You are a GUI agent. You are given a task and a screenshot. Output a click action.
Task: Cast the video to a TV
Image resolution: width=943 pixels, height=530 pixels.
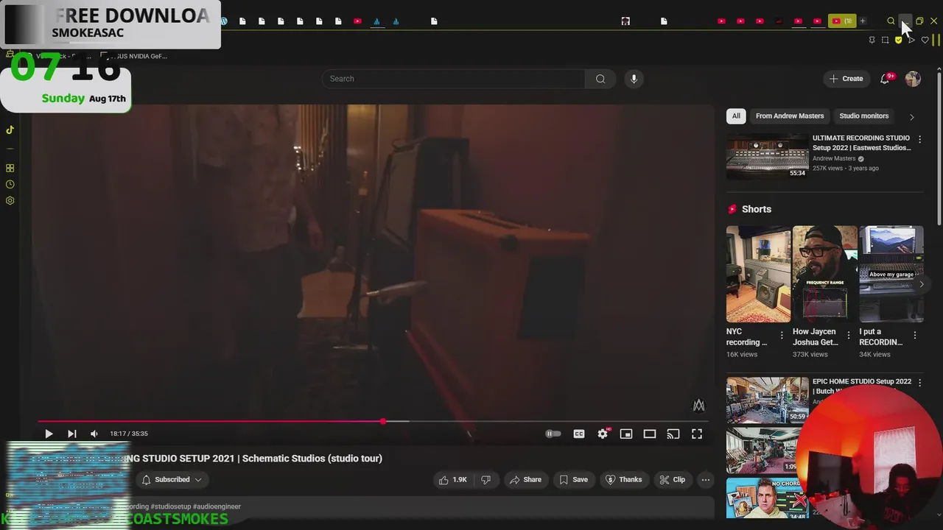pyautogui.click(x=673, y=434)
